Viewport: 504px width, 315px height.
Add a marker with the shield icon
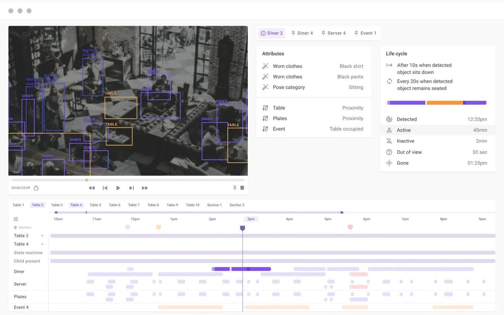tap(242, 188)
